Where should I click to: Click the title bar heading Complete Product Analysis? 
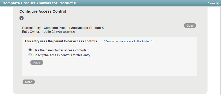point(39,3)
